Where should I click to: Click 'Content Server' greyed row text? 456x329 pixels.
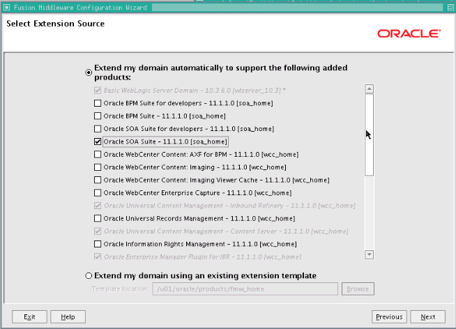[226, 231]
